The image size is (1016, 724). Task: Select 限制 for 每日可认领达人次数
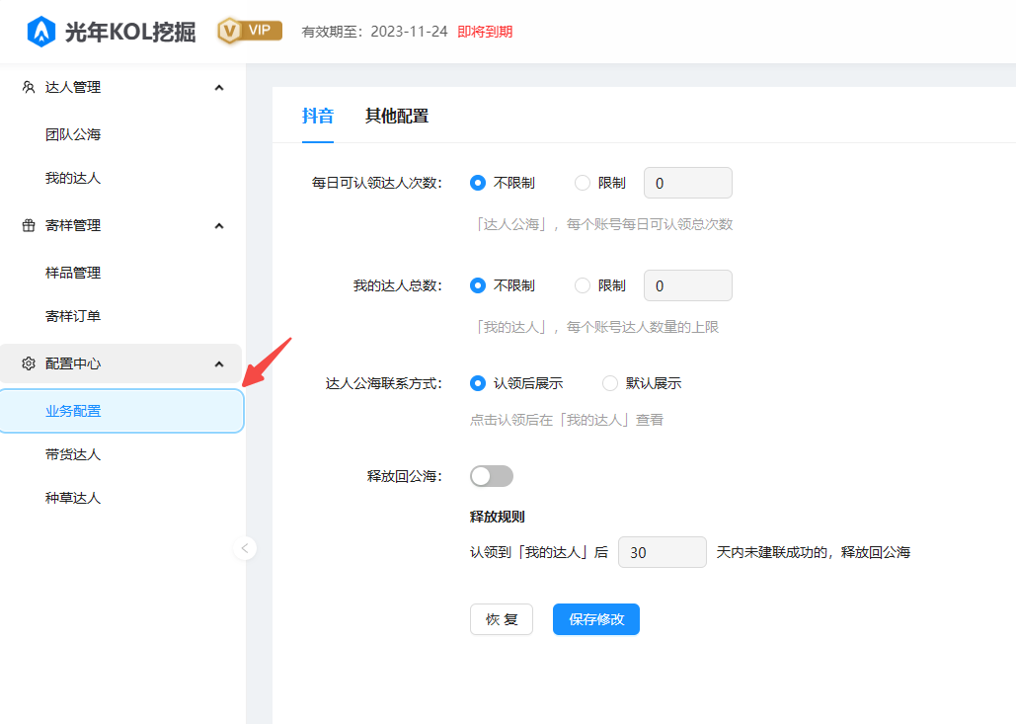583,183
